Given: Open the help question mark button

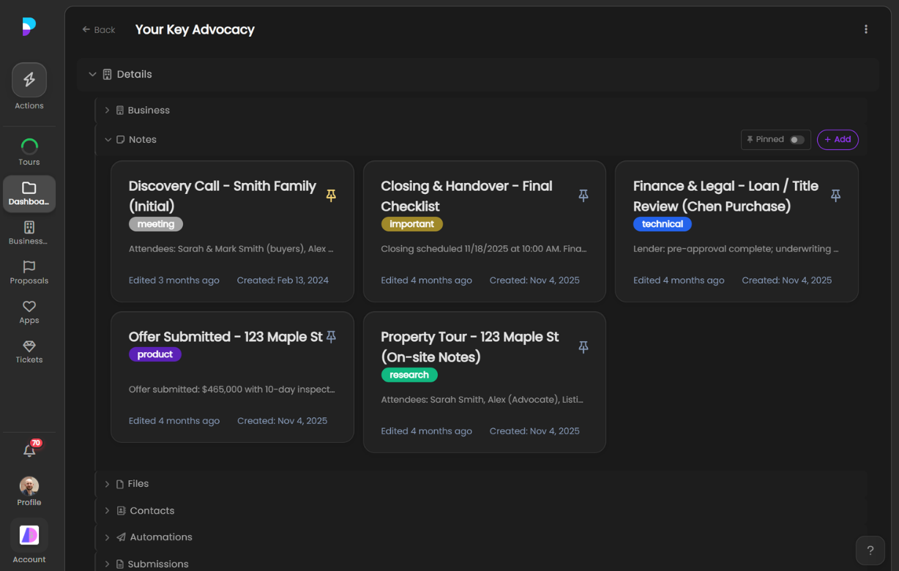Looking at the screenshot, I should [870, 551].
